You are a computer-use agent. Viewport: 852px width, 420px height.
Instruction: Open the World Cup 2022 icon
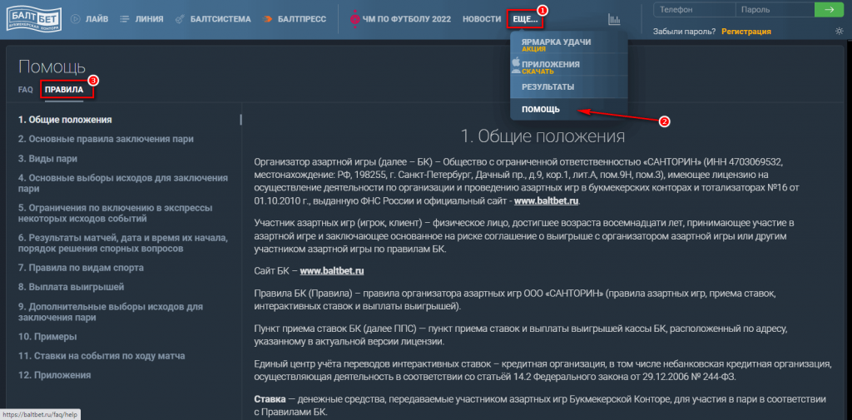[355, 18]
